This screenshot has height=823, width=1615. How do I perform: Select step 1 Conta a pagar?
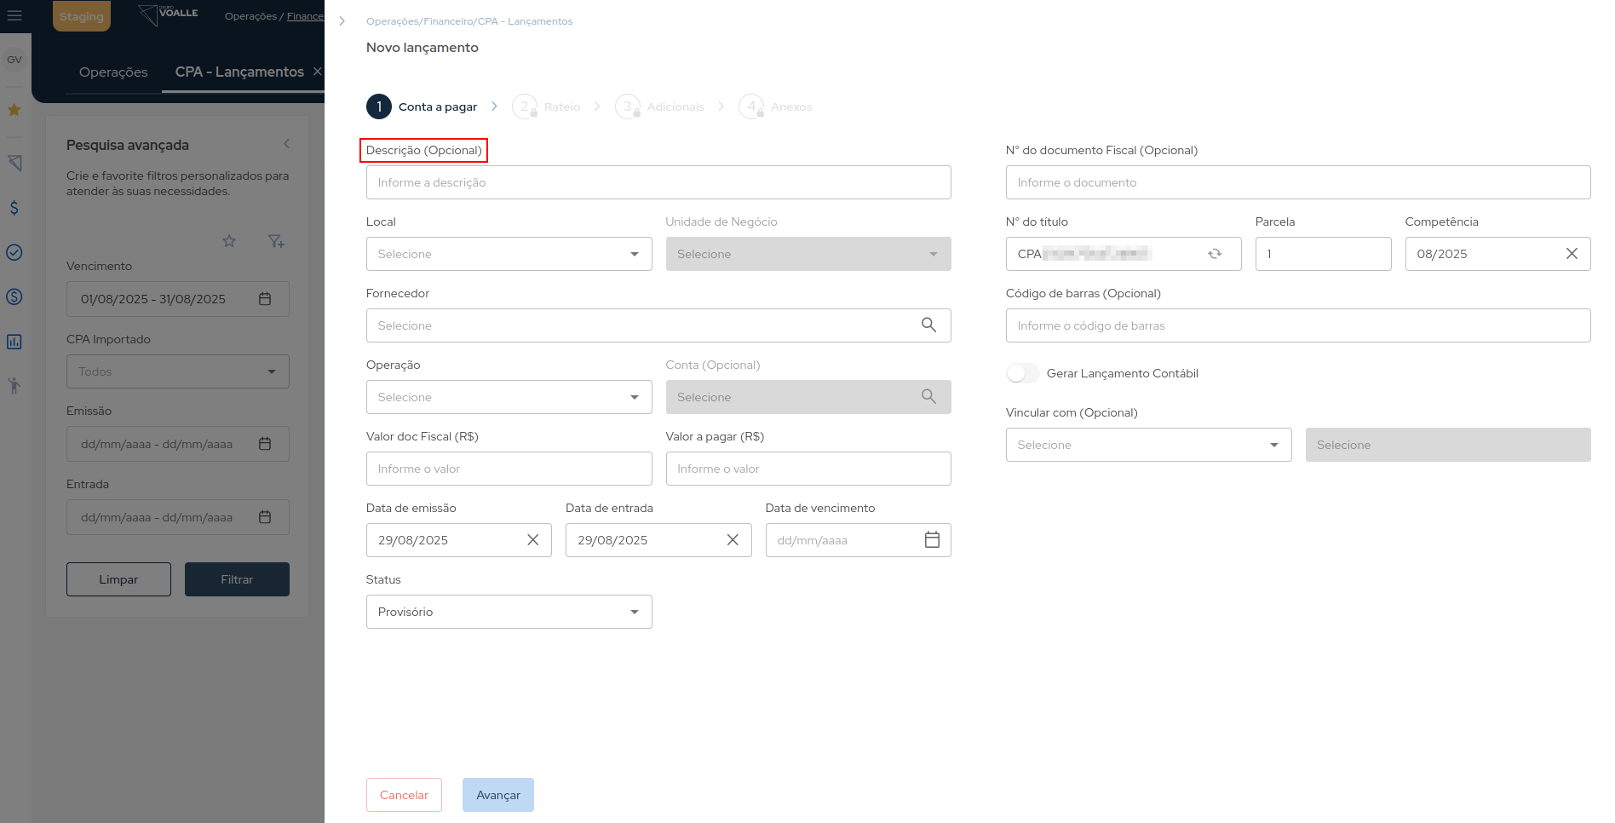click(422, 106)
